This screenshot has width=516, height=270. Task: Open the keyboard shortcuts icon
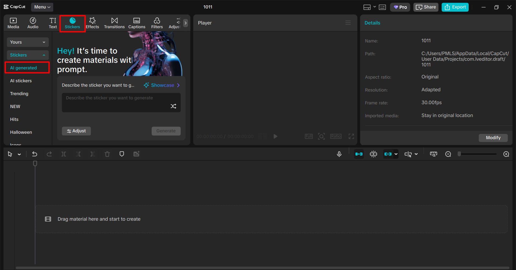382,7
